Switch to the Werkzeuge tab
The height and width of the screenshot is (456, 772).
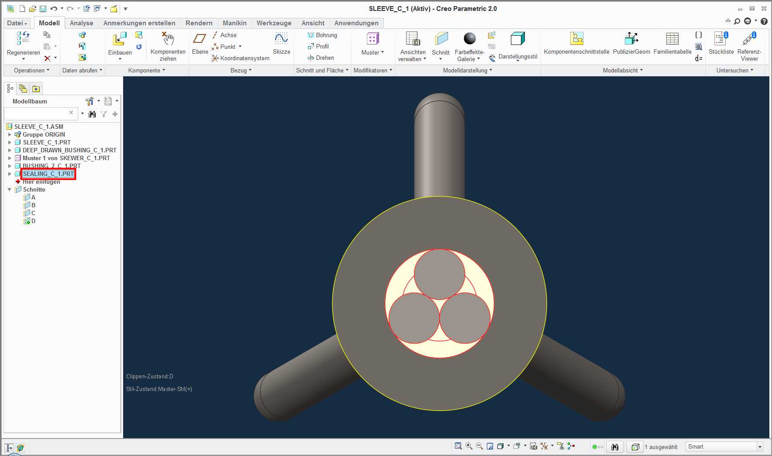tap(274, 23)
